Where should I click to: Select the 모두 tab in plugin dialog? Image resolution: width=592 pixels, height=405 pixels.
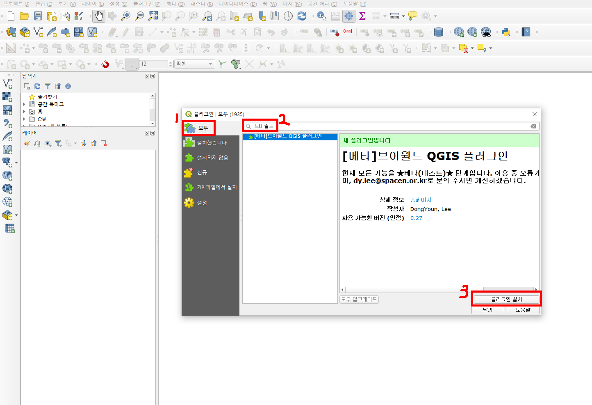[x=198, y=128]
